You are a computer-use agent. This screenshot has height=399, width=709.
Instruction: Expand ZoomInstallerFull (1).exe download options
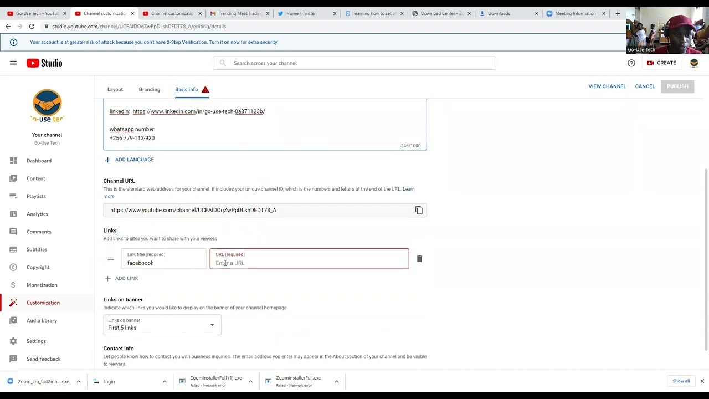[250, 381]
